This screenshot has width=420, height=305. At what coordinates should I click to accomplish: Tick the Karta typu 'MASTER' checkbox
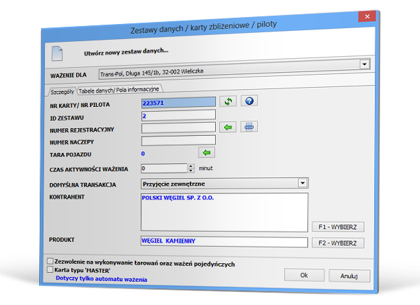[x=49, y=270]
